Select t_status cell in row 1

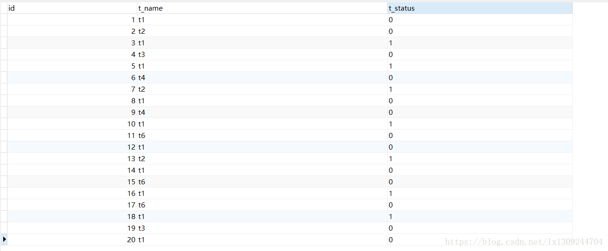pyautogui.click(x=480, y=20)
